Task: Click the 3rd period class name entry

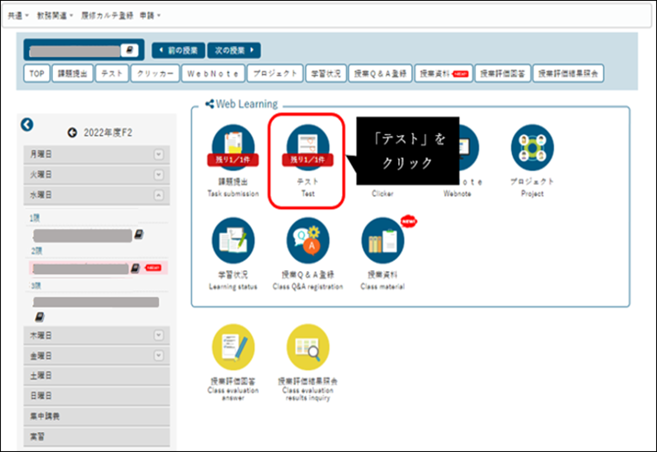Action: [96, 302]
